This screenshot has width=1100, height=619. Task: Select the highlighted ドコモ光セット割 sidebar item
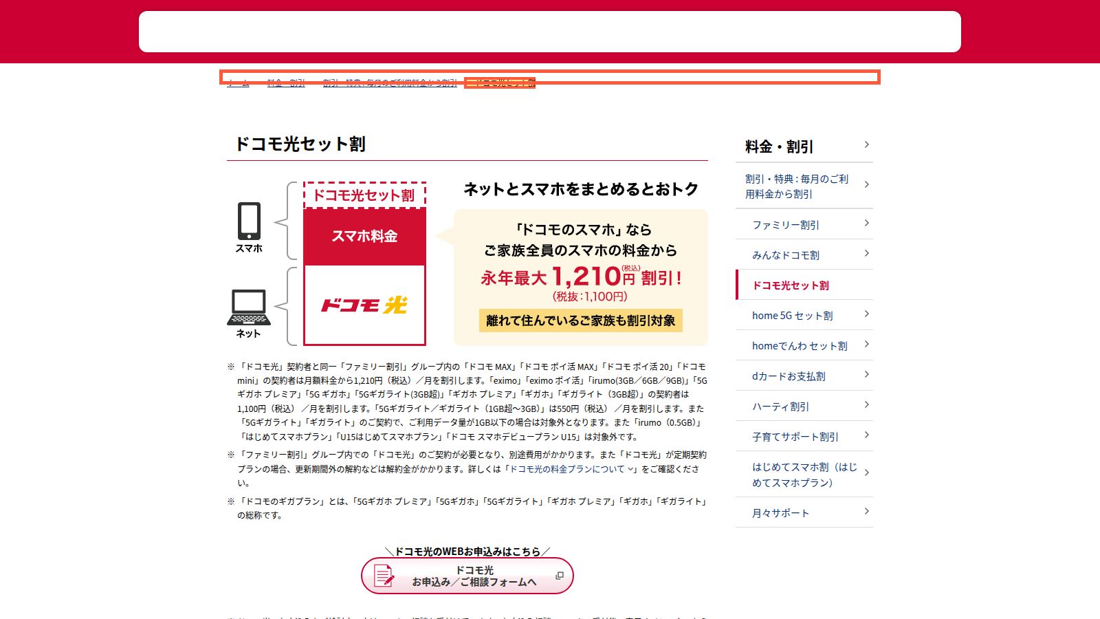click(x=804, y=285)
